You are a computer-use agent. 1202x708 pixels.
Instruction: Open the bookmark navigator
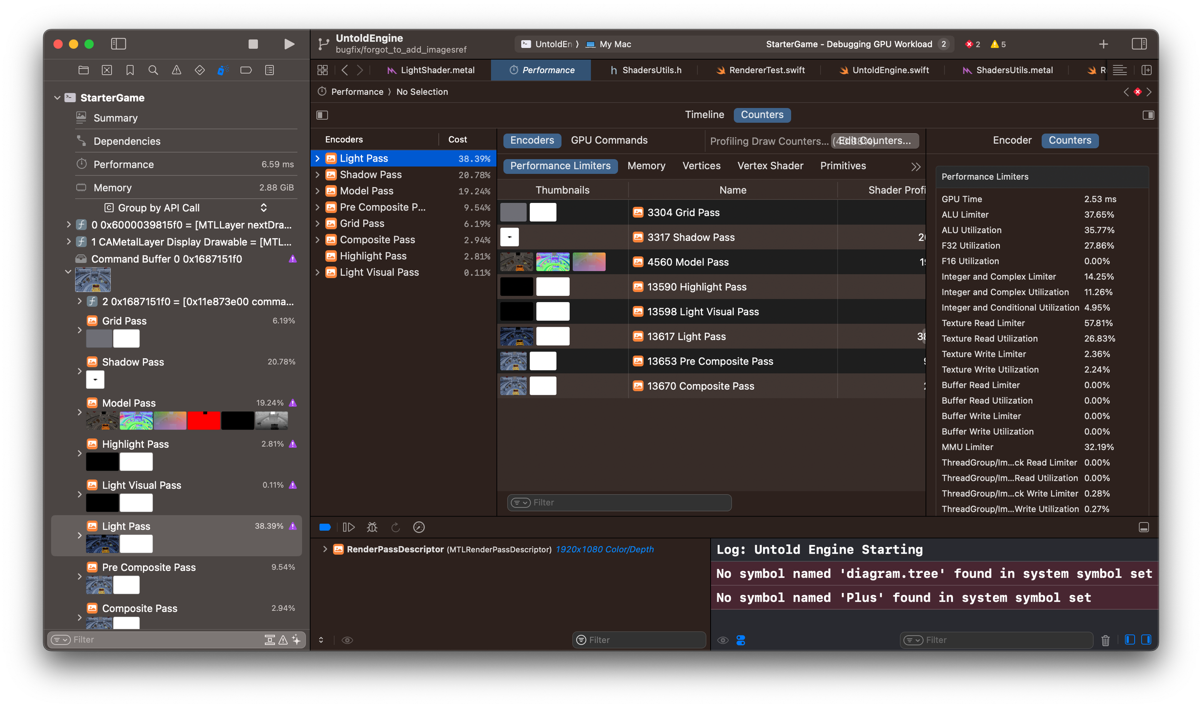(130, 70)
